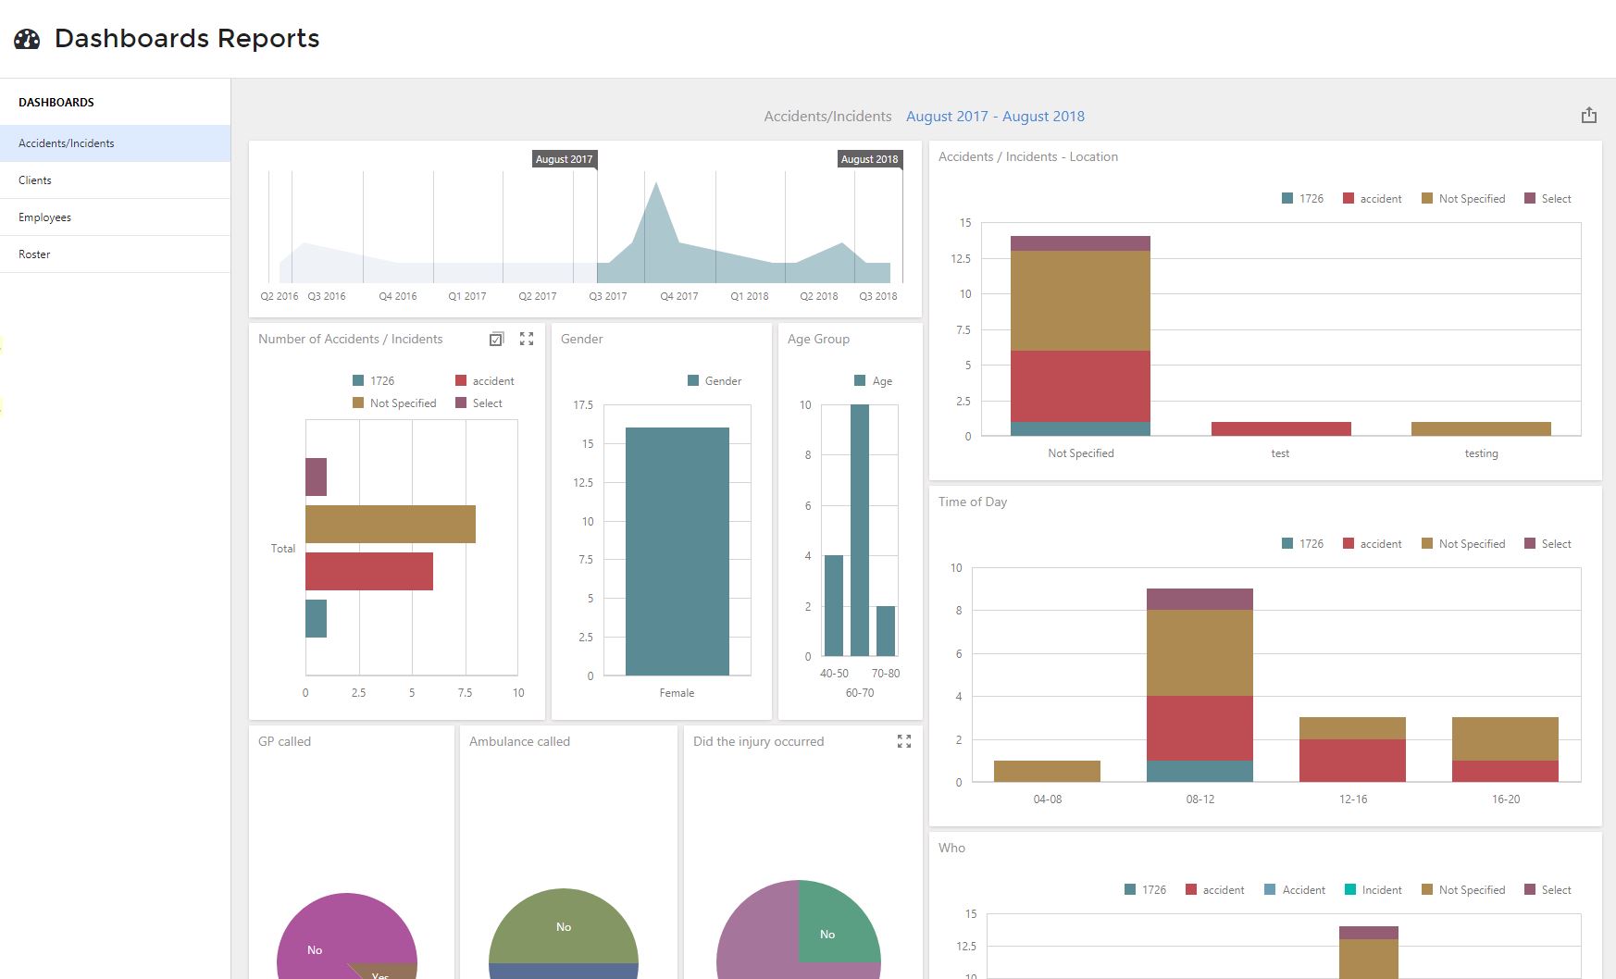This screenshot has width=1616, height=979.
Task: Toggle Select legend in Time of Day chart
Action: click(1548, 544)
